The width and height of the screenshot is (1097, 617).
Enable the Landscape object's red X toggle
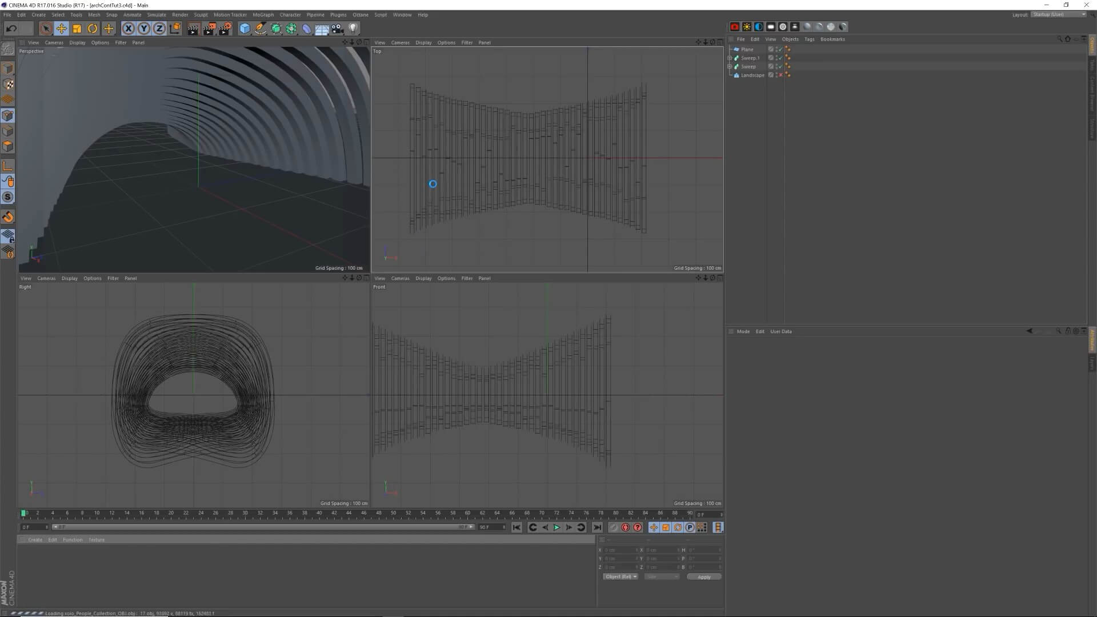(x=780, y=75)
